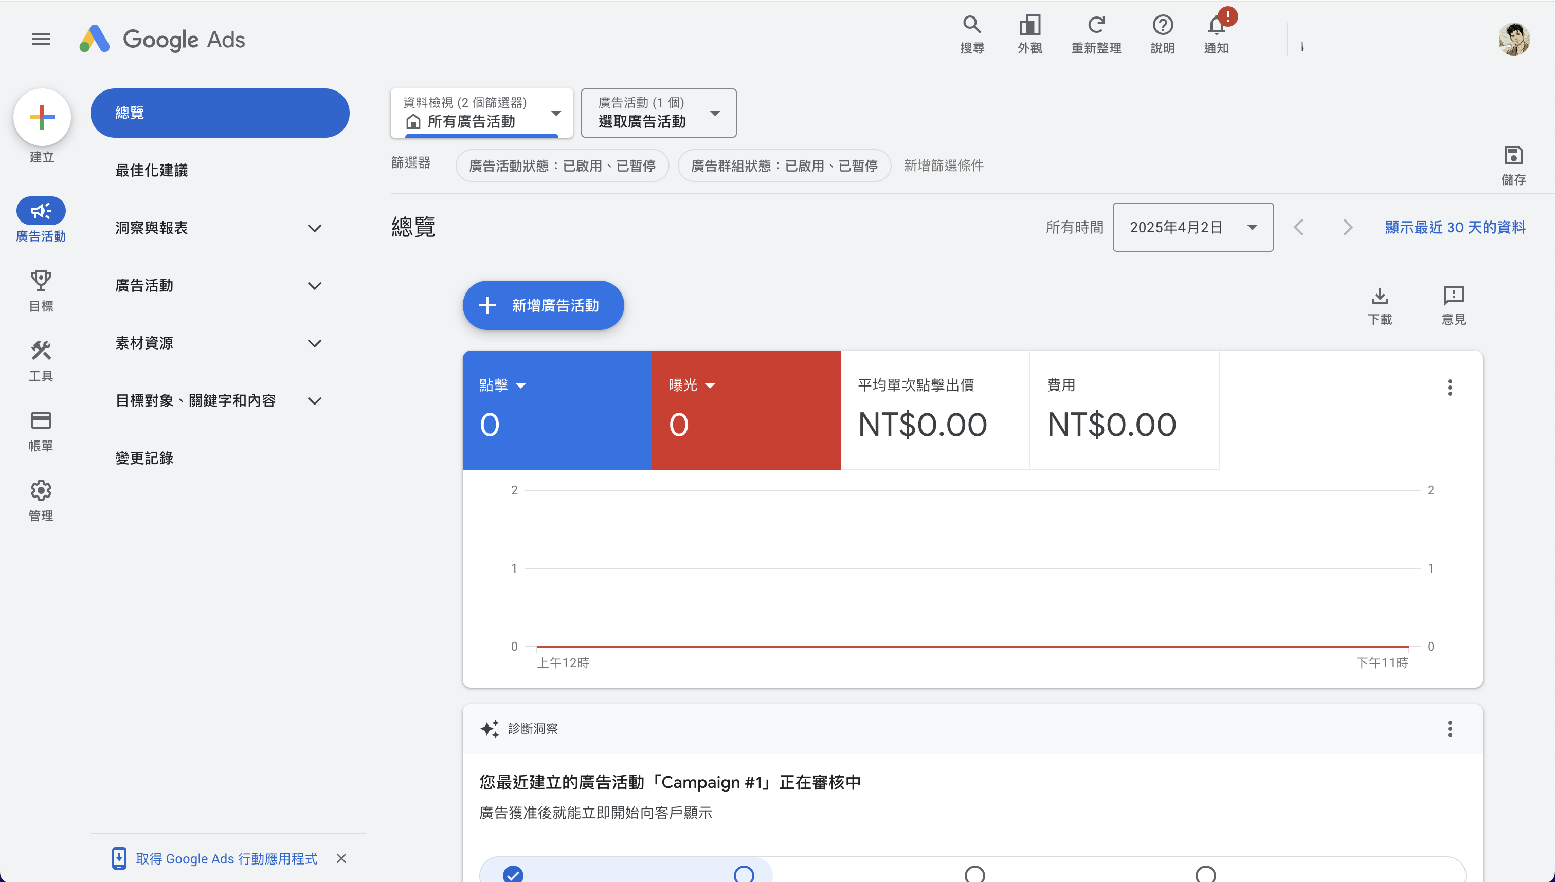Click the 診斷洞察 sparkle icon
This screenshot has height=882, width=1555.
pos(490,729)
